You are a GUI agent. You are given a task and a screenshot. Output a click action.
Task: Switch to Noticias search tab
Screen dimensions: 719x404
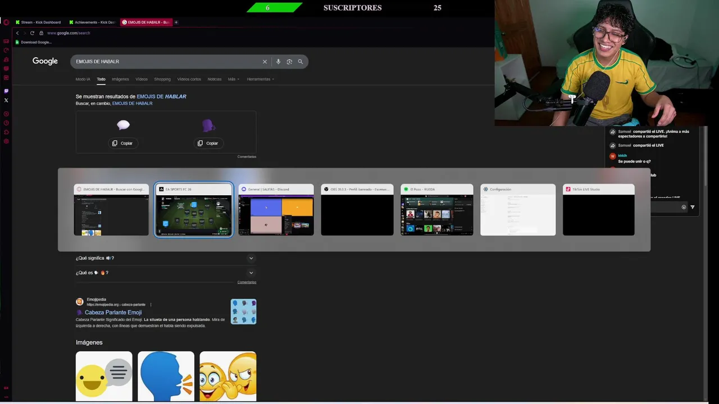[x=215, y=79]
